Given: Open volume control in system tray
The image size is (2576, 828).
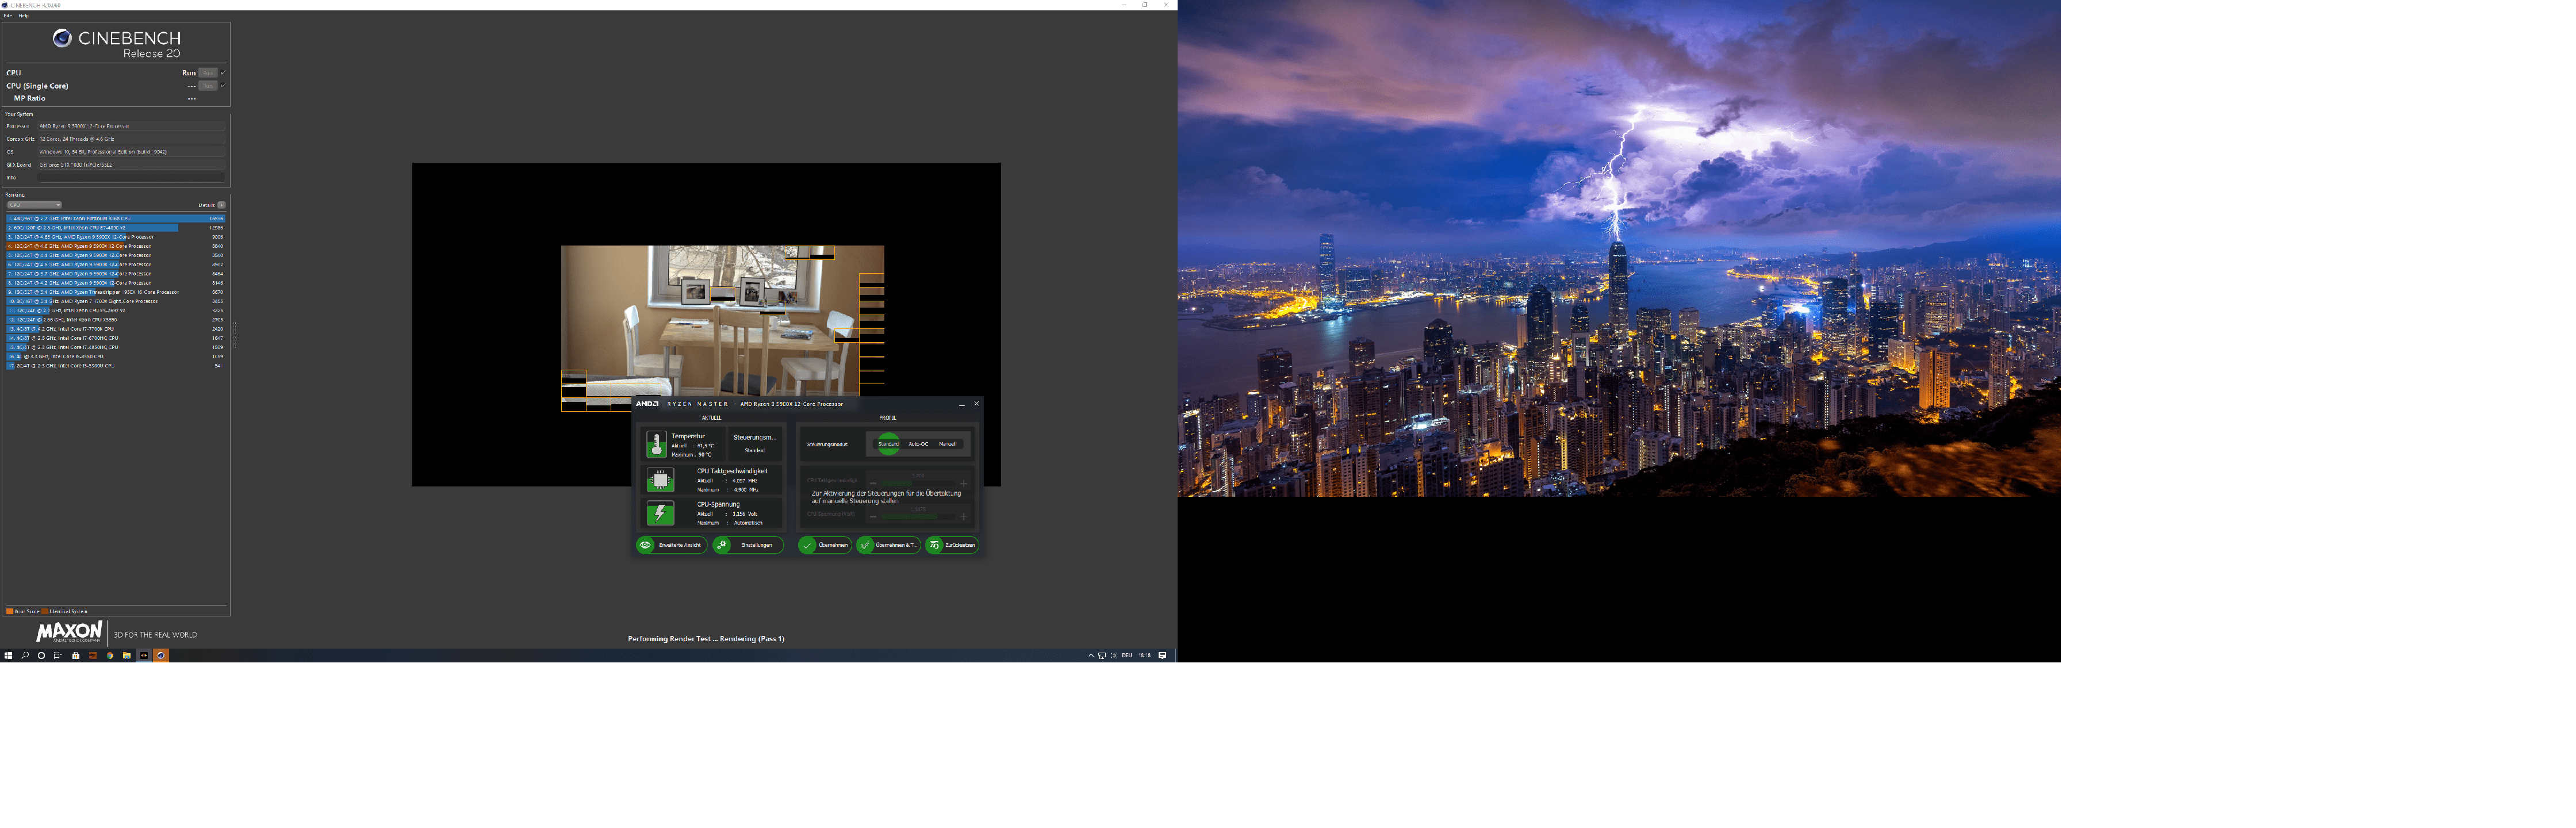Looking at the screenshot, I should (x=1113, y=656).
